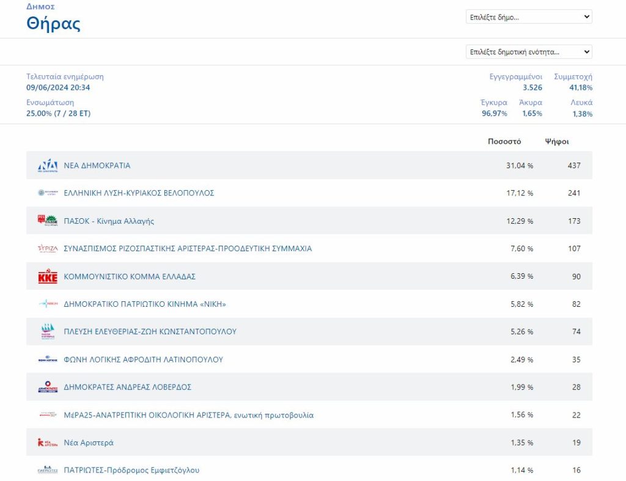Image resolution: width=626 pixels, height=481 pixels.
Task: Click the 'Δήμος' label above Θήρας
Action: pyautogui.click(x=40, y=6)
